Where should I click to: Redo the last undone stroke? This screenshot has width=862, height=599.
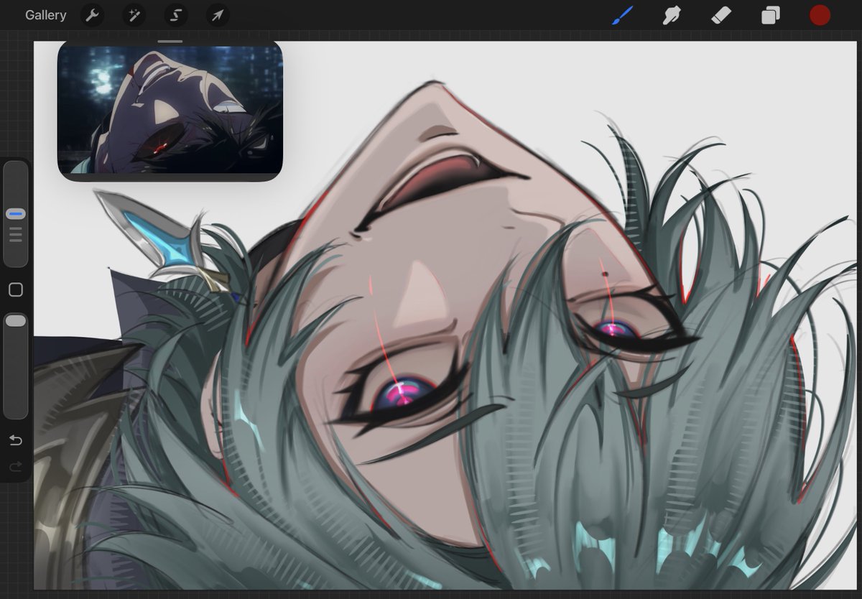(16, 467)
